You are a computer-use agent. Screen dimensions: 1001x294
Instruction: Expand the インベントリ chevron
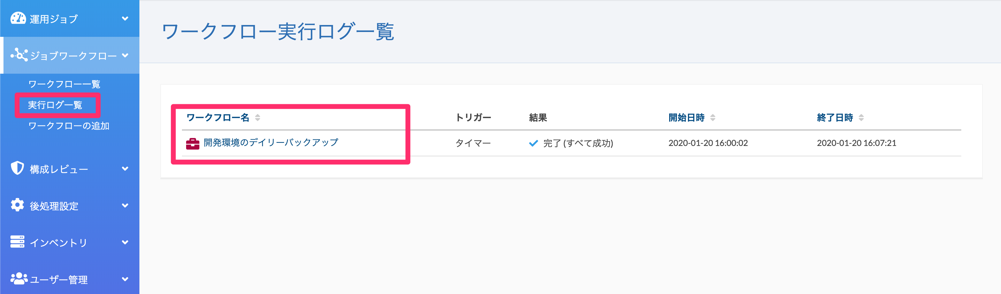[125, 242]
